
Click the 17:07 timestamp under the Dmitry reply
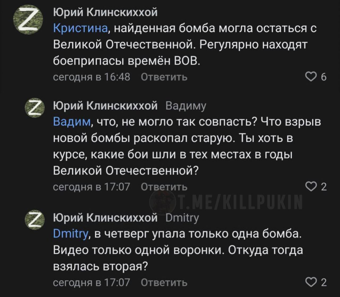[92, 282]
